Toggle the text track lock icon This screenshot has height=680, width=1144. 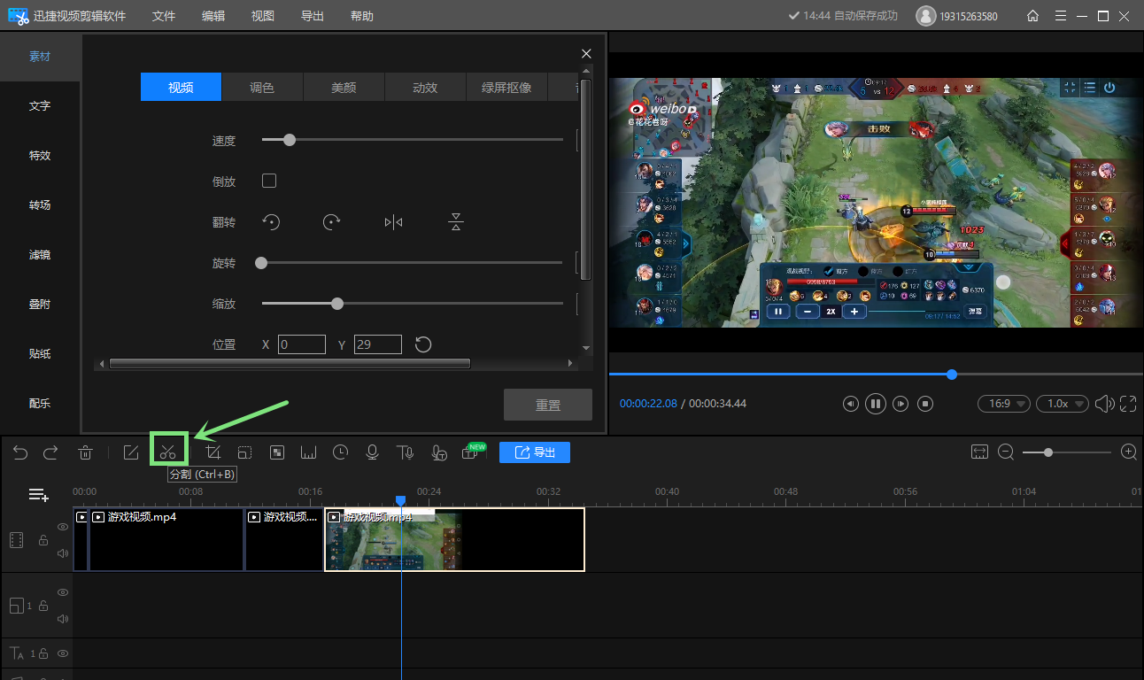43,653
